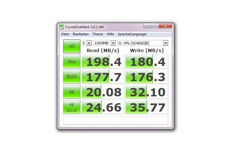Start all benchmarks with All button
The height and width of the screenshot is (155, 225).
pos(72,46)
